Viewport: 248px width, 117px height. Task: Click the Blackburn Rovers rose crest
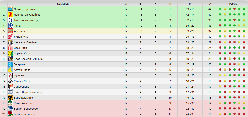(x=10, y=114)
